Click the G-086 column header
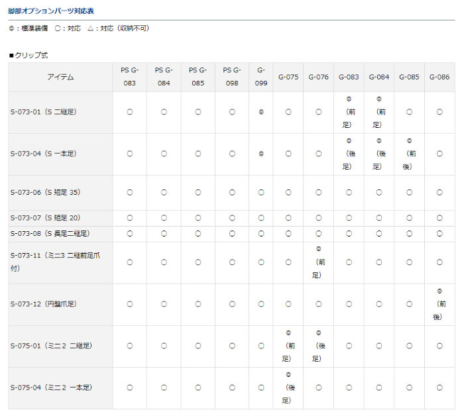The width and height of the screenshot is (464, 416). 439,77
